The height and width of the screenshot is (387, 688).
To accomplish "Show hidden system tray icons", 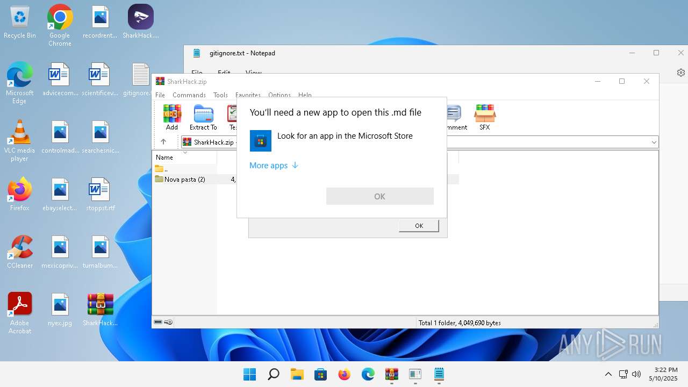I will pyautogui.click(x=608, y=374).
